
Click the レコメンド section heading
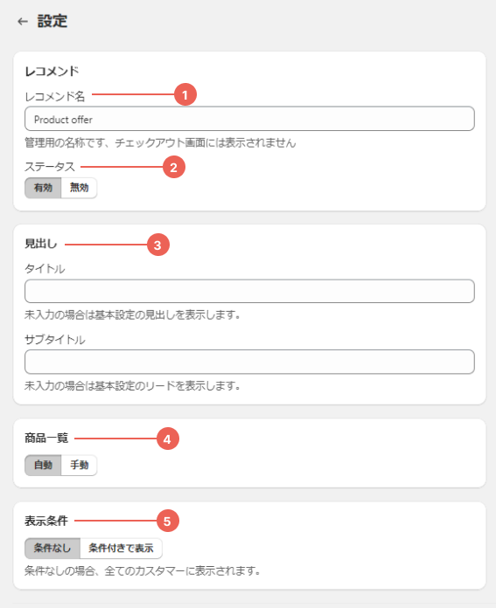pos(52,71)
